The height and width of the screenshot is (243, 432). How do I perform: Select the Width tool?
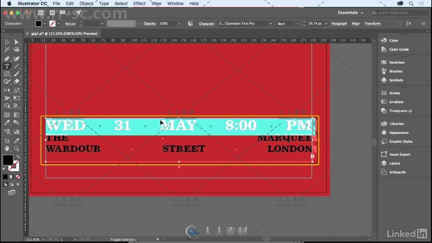tap(7, 98)
